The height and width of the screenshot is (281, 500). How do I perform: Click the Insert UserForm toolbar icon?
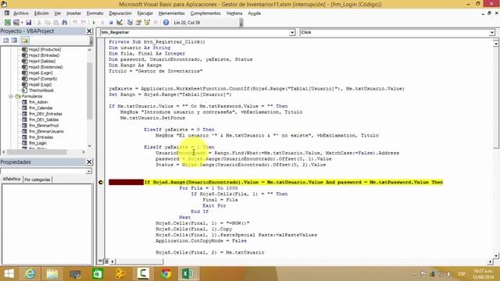tap(16, 23)
